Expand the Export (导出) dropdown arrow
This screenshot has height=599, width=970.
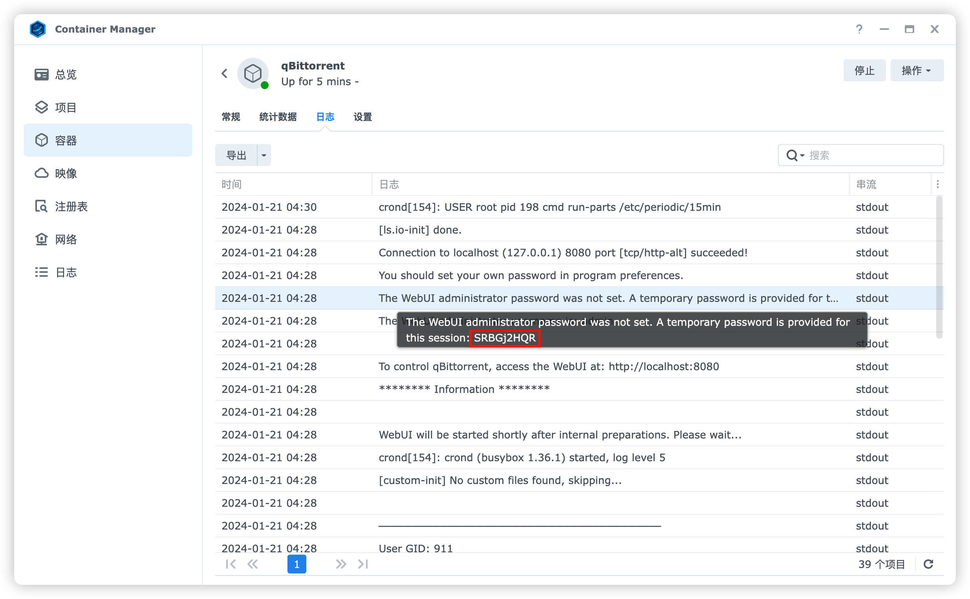tap(264, 155)
